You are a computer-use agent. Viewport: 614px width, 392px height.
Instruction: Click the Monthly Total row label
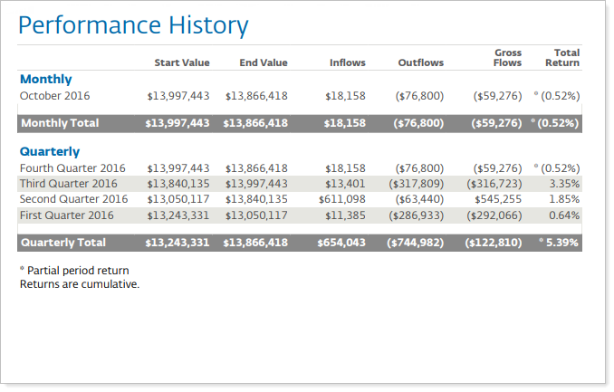coord(60,123)
